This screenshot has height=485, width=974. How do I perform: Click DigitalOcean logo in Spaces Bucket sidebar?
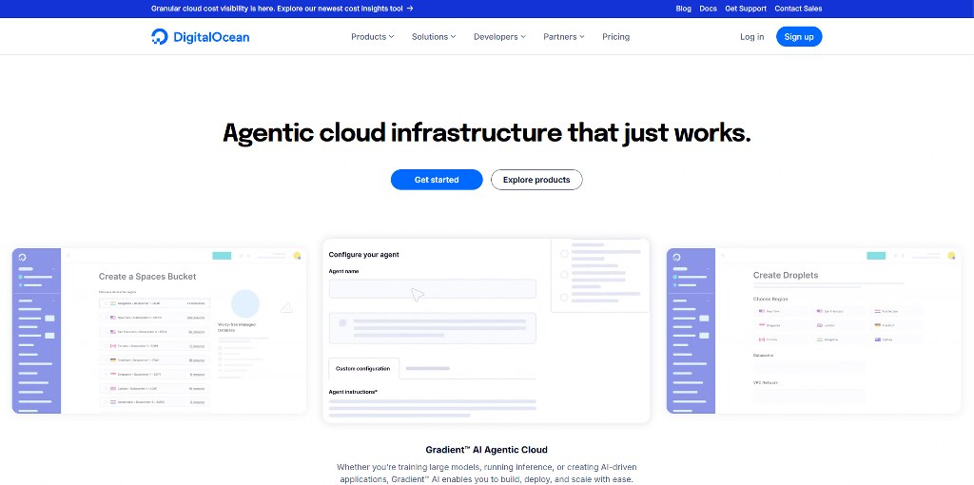23,257
